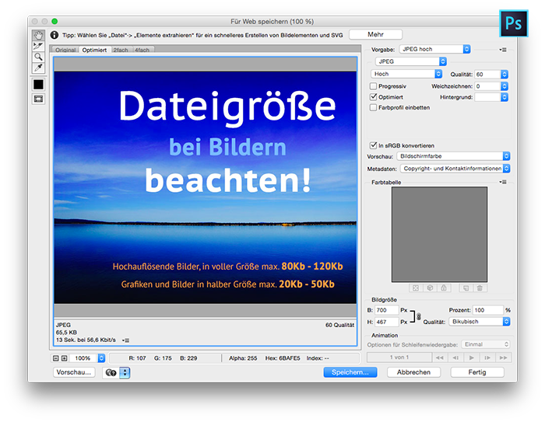Click the Mehr button
Viewport: 545px width, 422px height.
pyautogui.click(x=375, y=34)
